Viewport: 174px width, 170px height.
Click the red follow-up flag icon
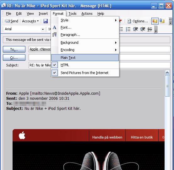tap(120, 21)
